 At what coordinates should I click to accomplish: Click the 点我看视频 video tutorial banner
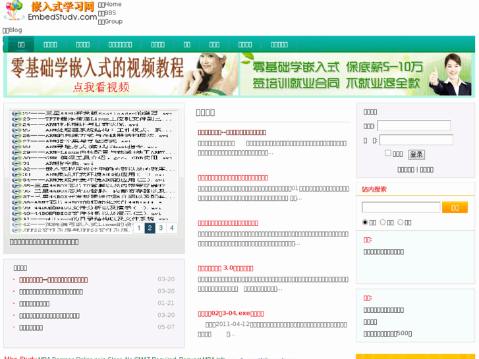(123, 74)
